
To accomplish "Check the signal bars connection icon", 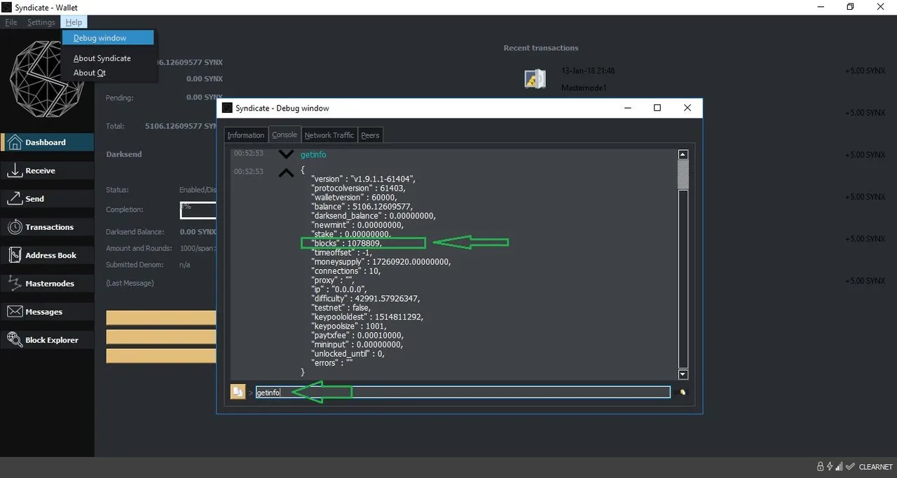I will pyautogui.click(x=840, y=467).
